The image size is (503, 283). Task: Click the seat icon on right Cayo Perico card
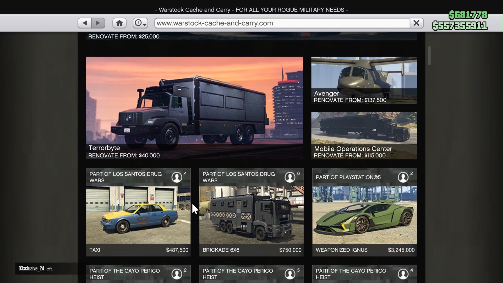tap(403, 274)
